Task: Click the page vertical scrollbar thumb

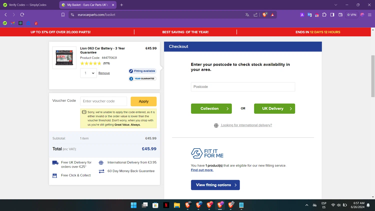Action: point(373,76)
